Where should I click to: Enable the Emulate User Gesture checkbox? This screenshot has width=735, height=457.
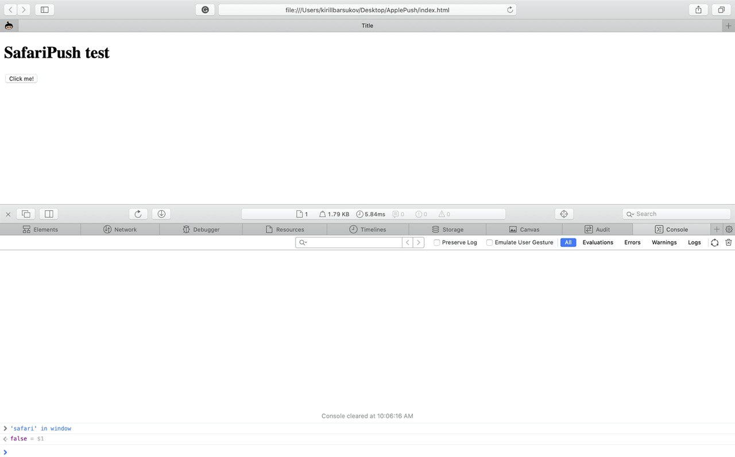click(x=489, y=242)
